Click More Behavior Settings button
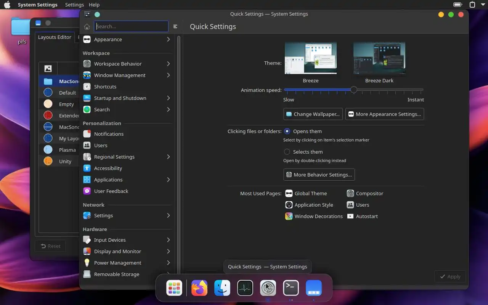This screenshot has height=305, width=488. click(x=319, y=175)
